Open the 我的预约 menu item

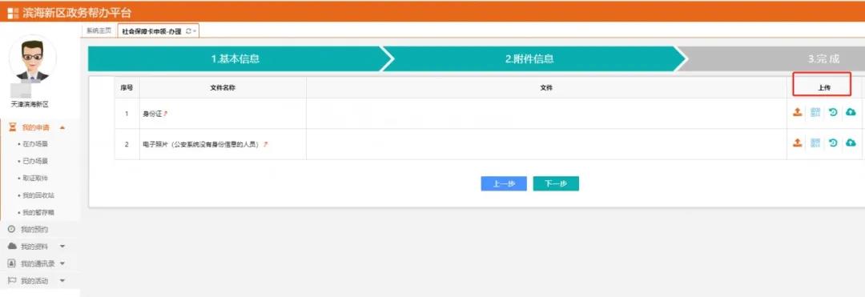coord(40,229)
